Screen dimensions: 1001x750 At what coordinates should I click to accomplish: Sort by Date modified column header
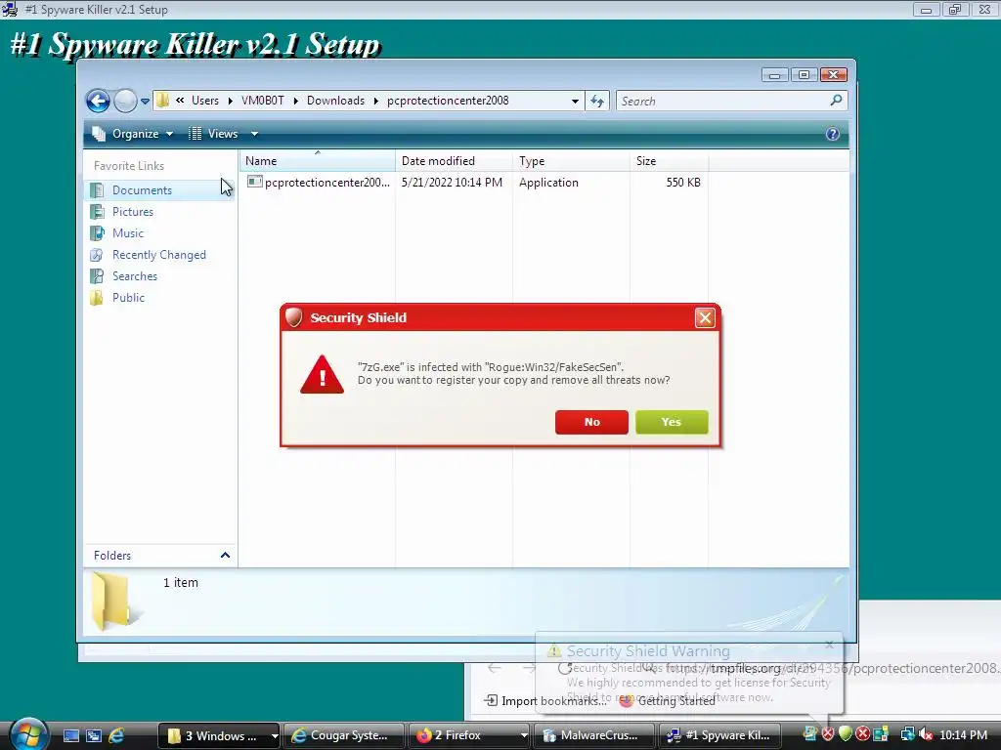pos(454,161)
